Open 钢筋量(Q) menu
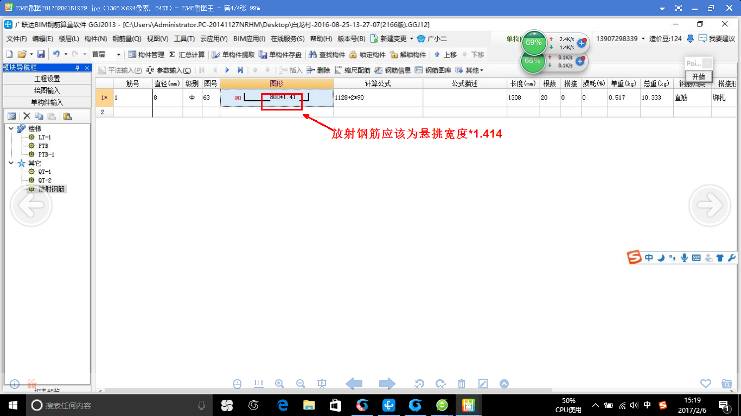The width and height of the screenshot is (741, 416). pyautogui.click(x=127, y=39)
